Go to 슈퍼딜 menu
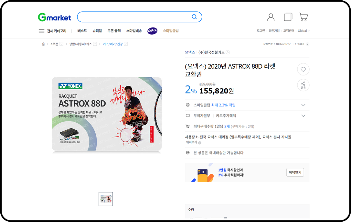 point(97,31)
